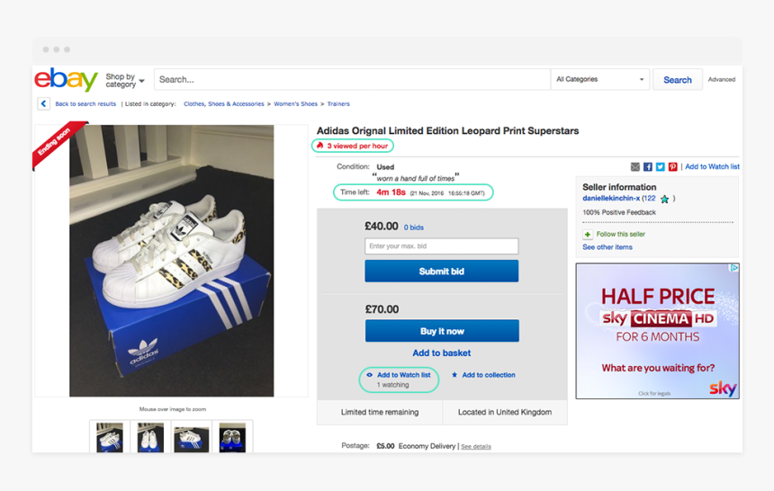This screenshot has height=491, width=774.
Task: Click the green plus follow seller icon
Action: [588, 235]
